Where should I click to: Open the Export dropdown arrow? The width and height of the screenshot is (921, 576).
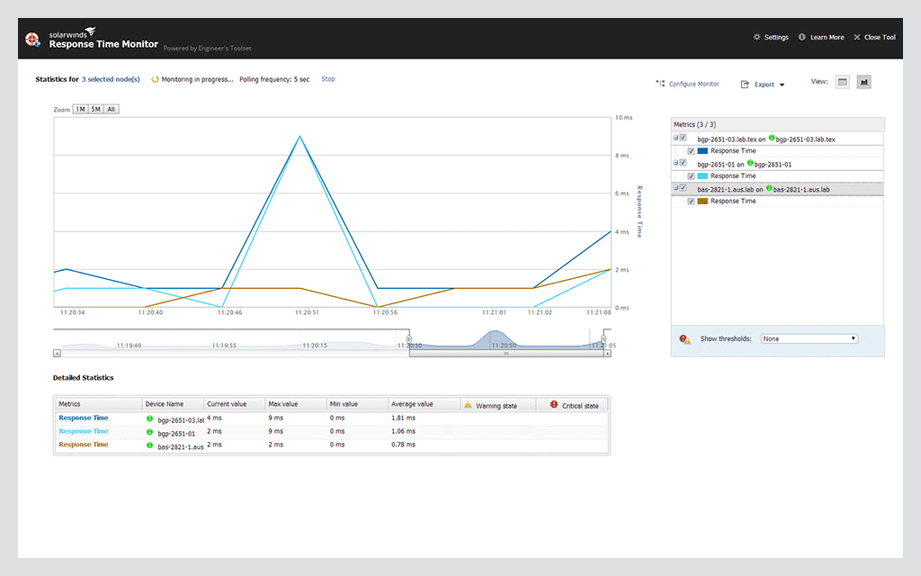pos(782,84)
